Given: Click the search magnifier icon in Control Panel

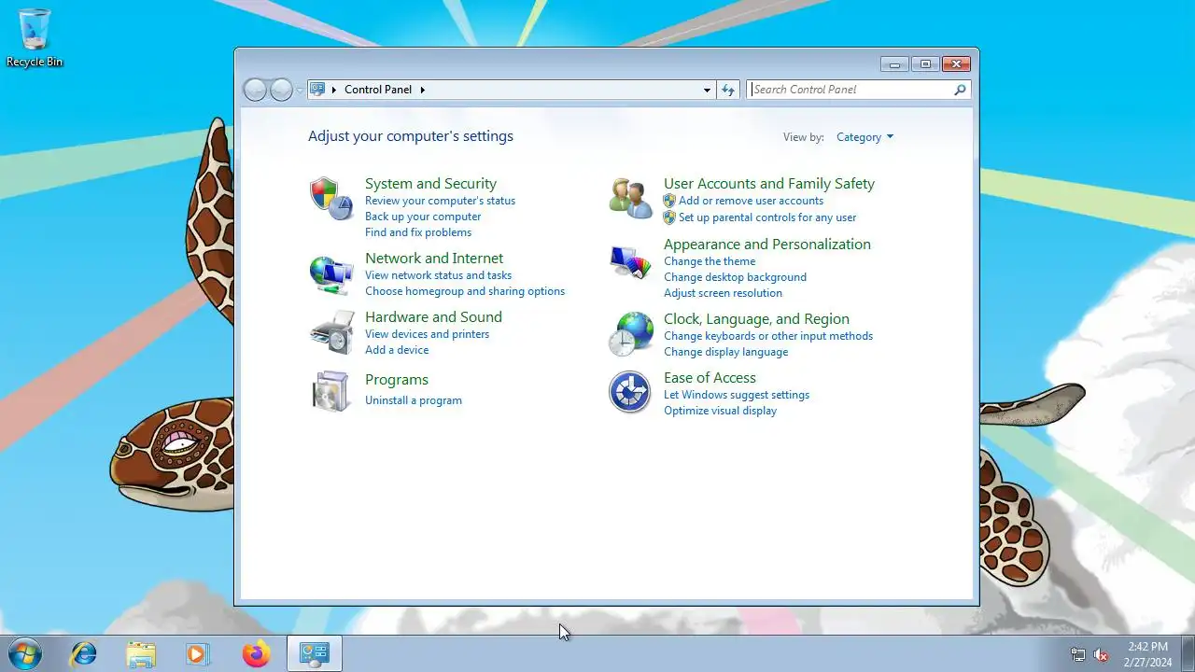Looking at the screenshot, I should (960, 90).
